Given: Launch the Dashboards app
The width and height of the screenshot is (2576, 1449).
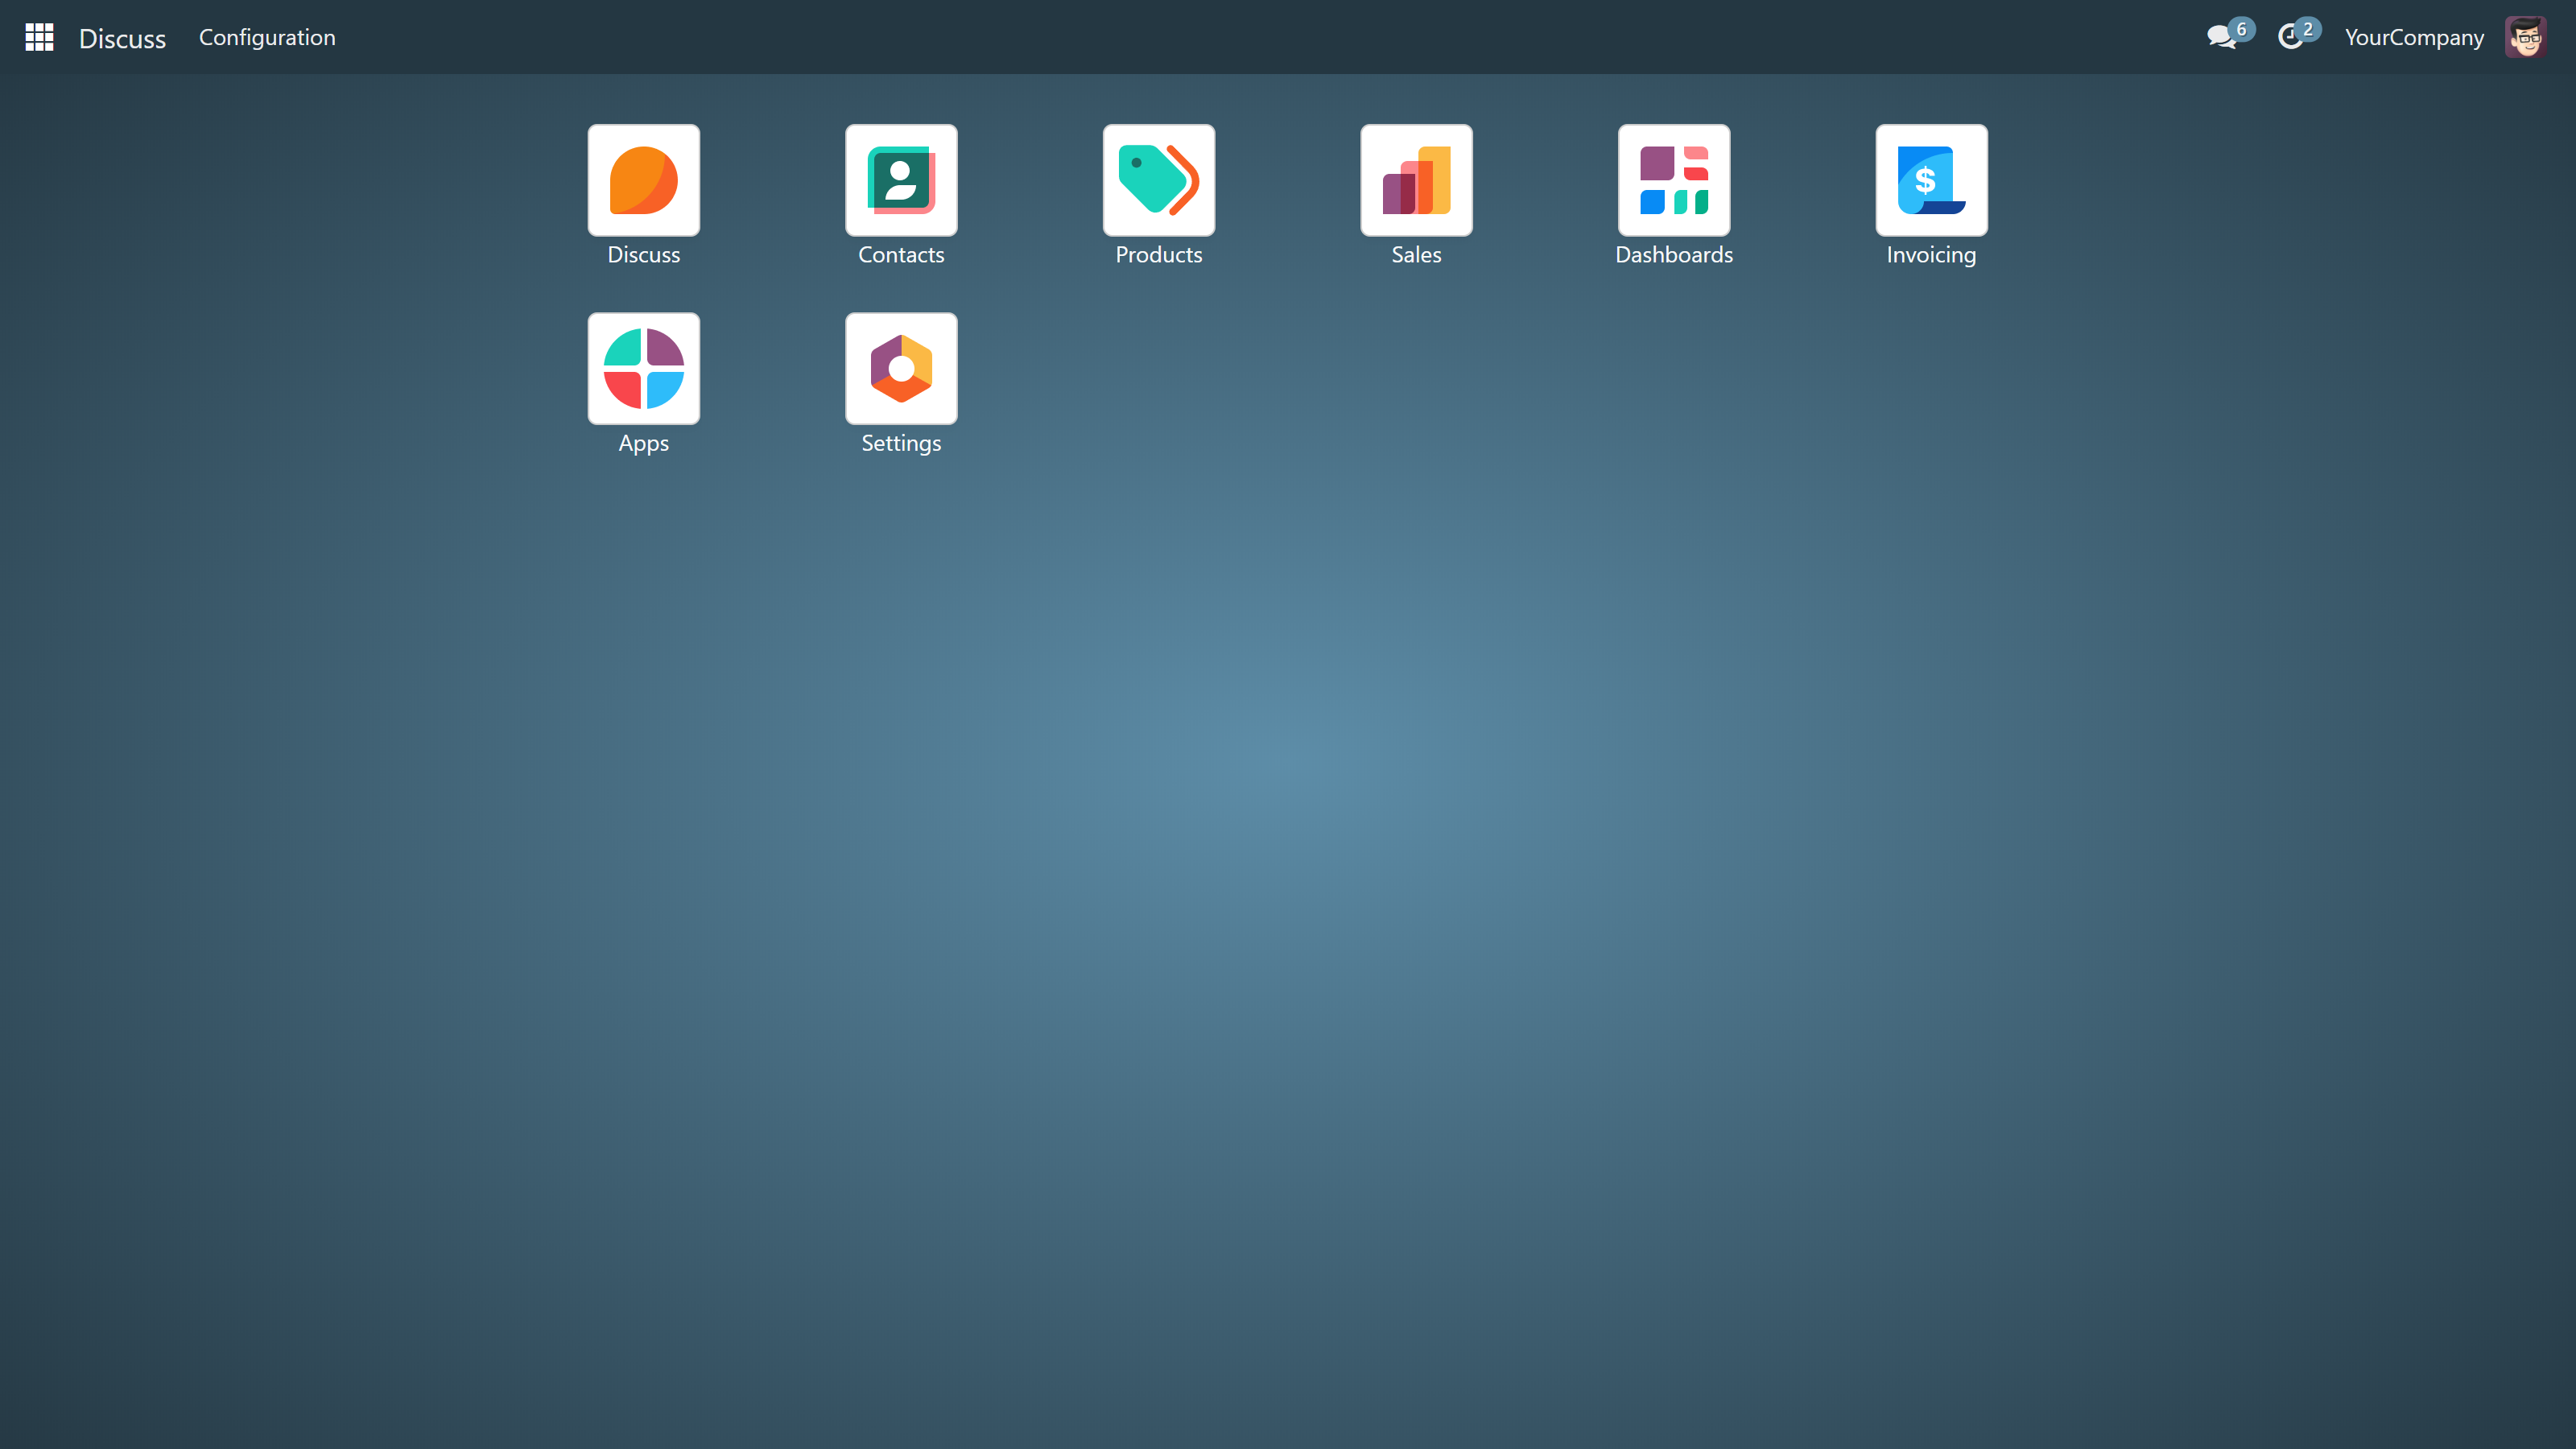Looking at the screenshot, I should 1673,180.
